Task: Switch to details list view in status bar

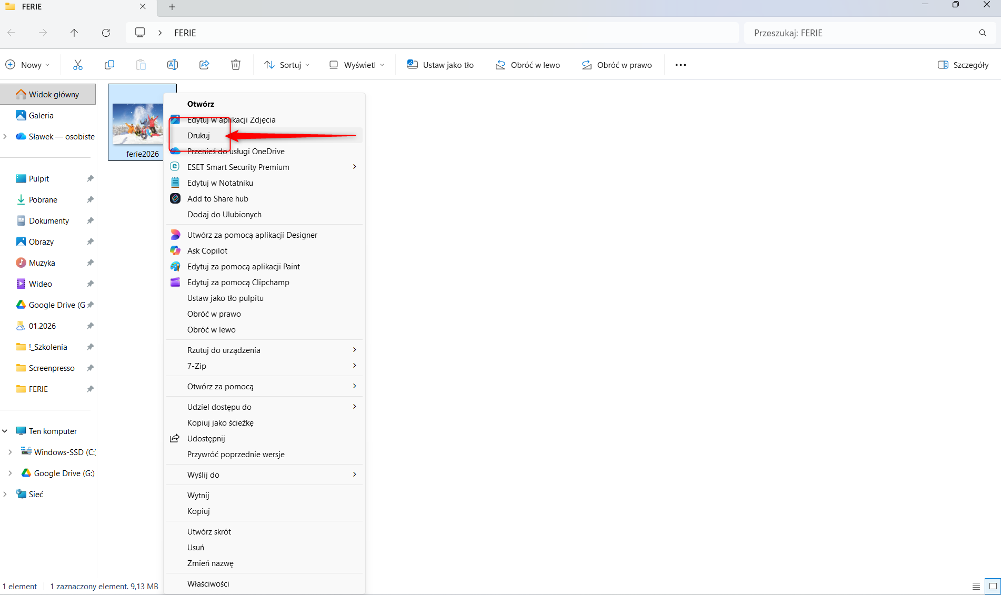Action: click(x=976, y=586)
